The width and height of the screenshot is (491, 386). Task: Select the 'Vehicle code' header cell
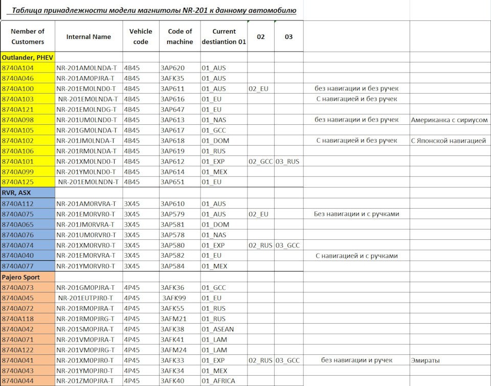coord(141,36)
